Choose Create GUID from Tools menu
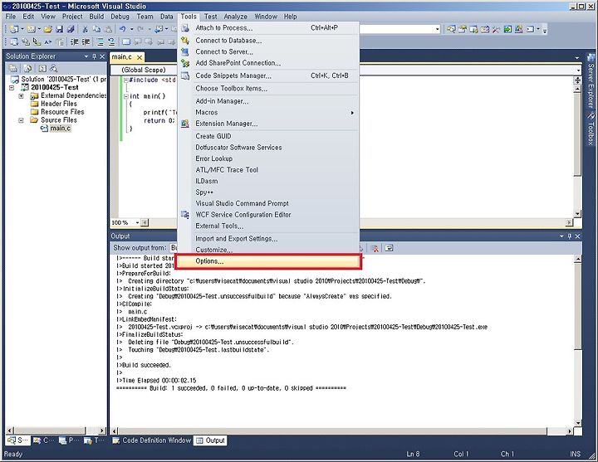Image resolution: width=598 pixels, height=462 pixels. click(268, 136)
